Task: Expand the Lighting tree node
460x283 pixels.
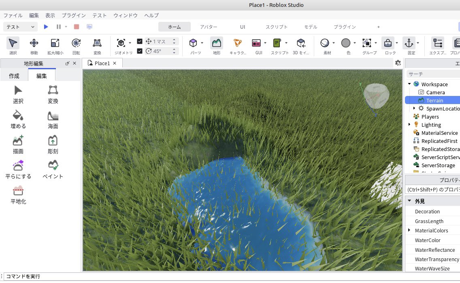Action: click(409, 124)
